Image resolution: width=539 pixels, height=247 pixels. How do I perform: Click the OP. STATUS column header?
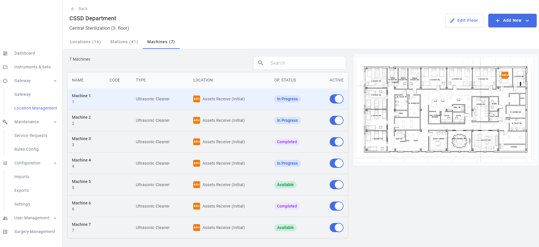click(x=285, y=80)
